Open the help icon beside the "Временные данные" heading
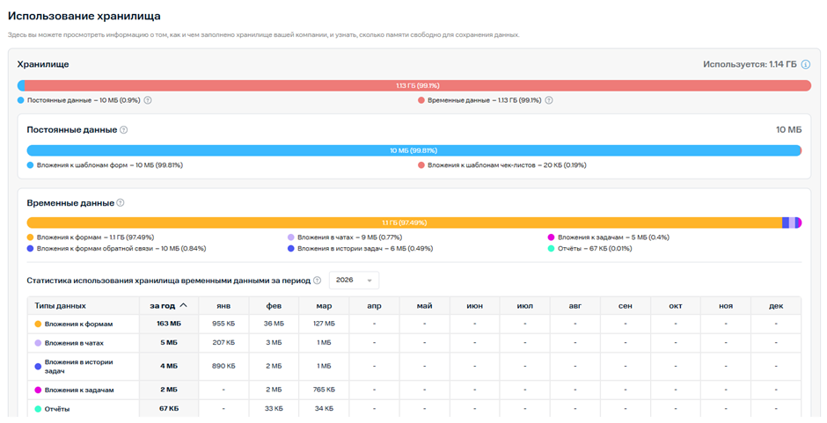 (x=121, y=203)
